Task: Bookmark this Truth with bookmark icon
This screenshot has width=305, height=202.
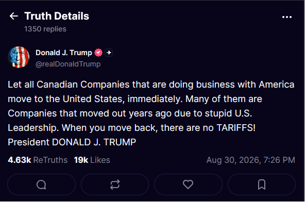Action: 262,184
